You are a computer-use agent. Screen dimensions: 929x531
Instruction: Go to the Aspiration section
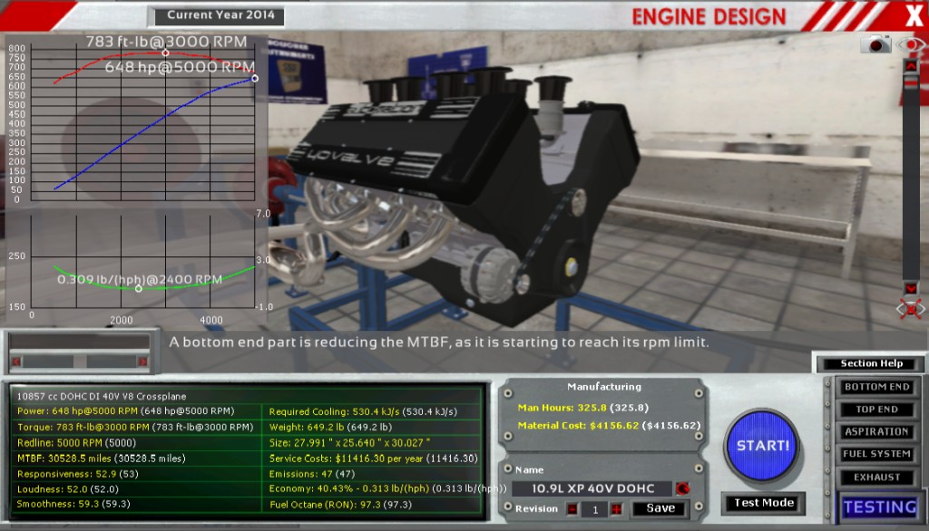(876, 432)
